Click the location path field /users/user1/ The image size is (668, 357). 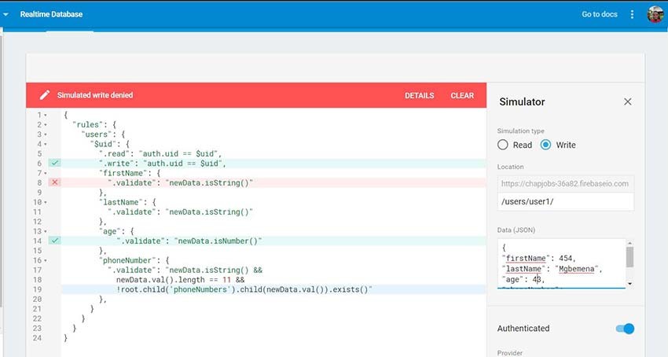[x=565, y=201]
